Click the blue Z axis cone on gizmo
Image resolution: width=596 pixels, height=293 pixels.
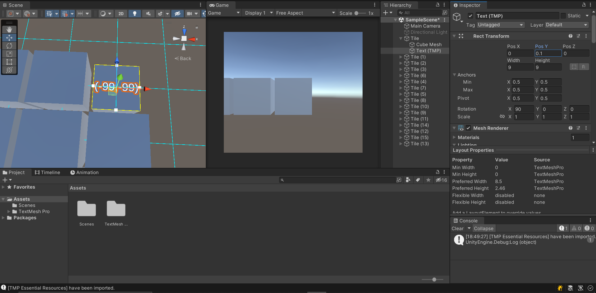coord(184,31)
